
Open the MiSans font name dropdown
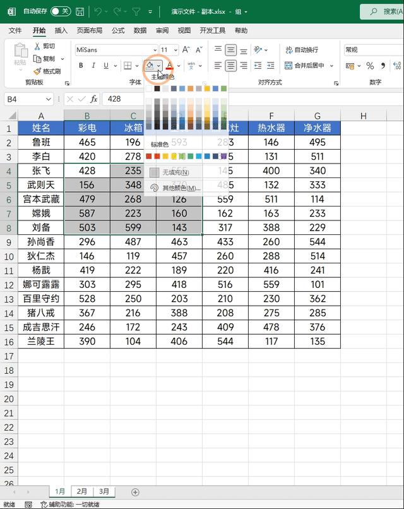[155, 50]
